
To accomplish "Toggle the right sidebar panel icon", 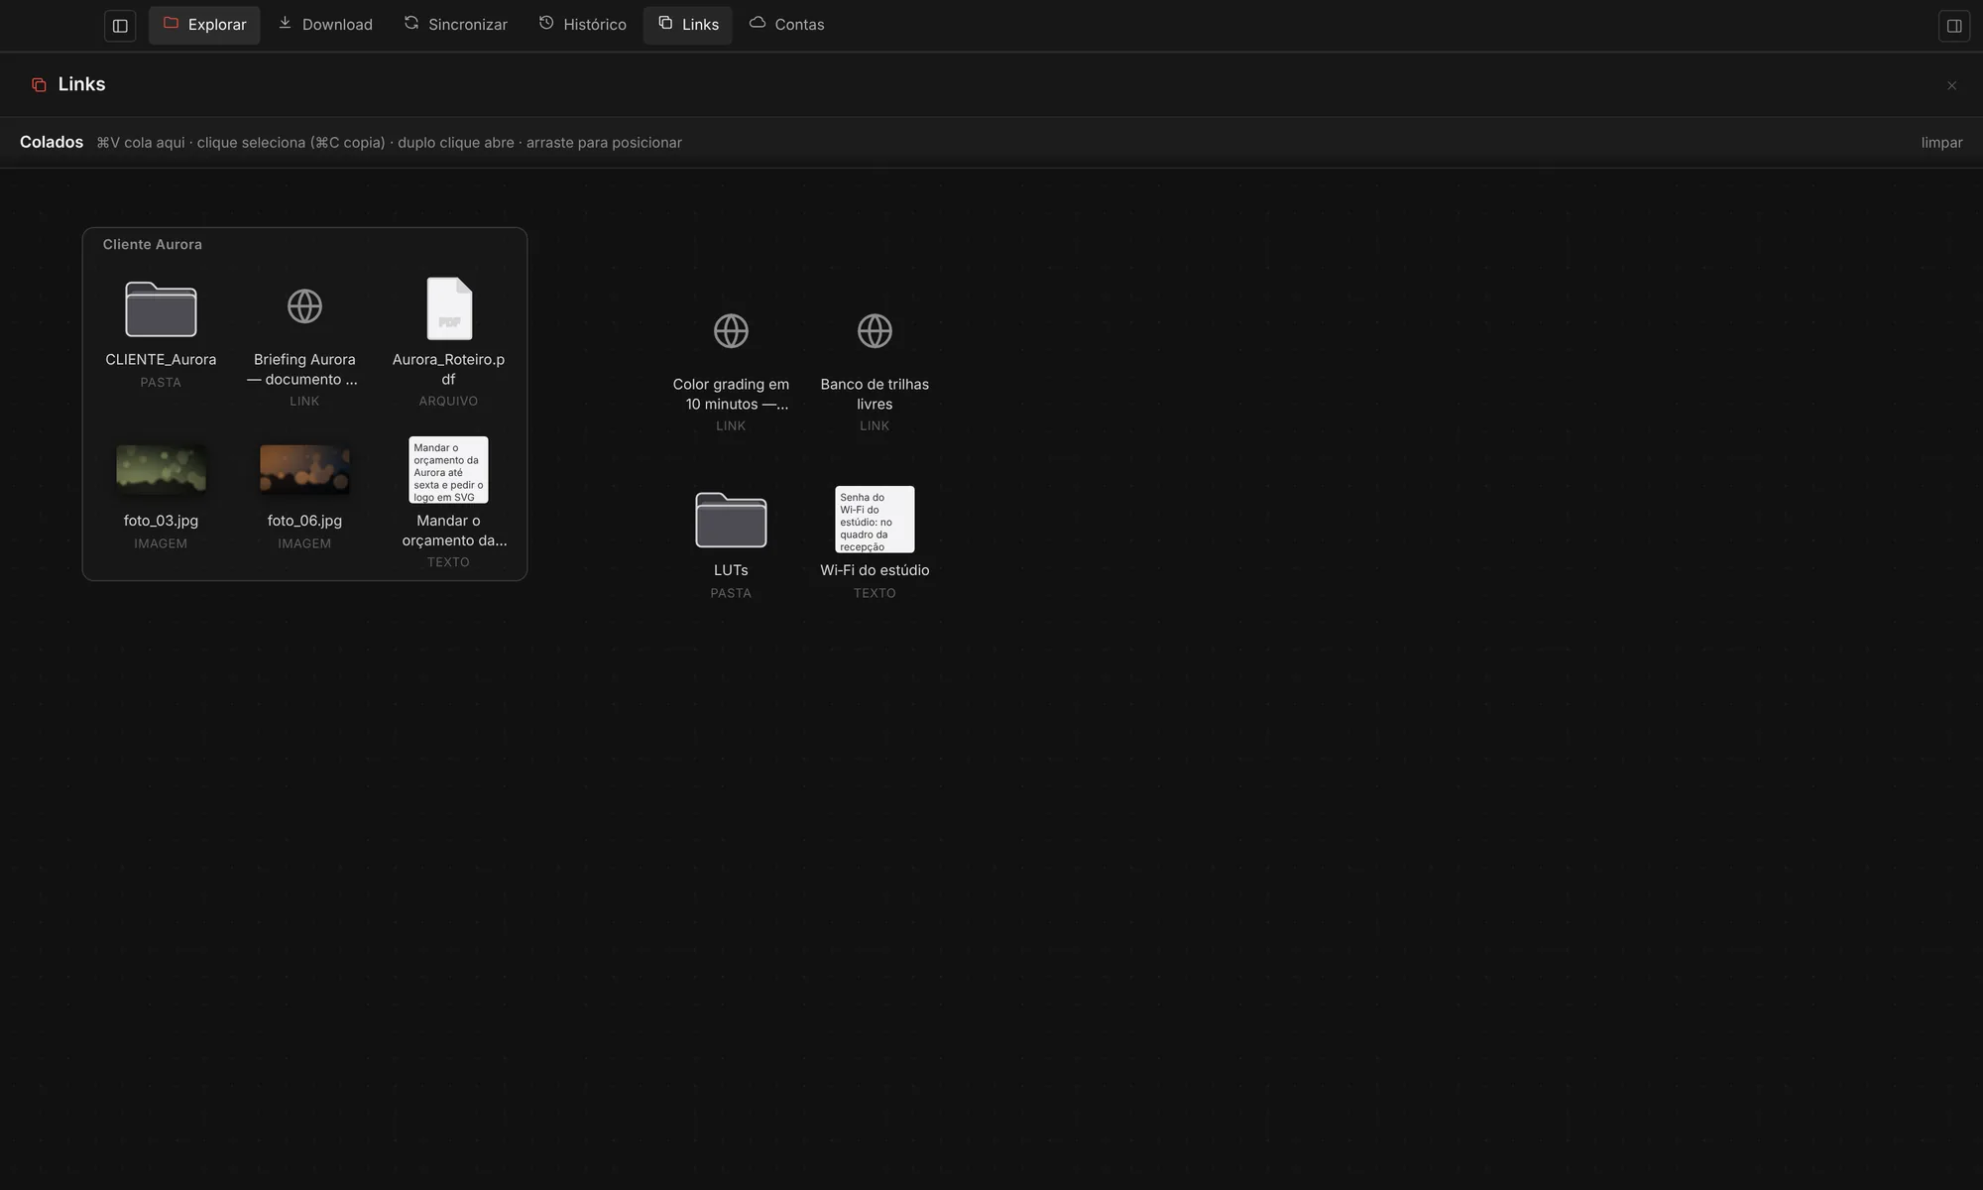I will pos(1953,26).
